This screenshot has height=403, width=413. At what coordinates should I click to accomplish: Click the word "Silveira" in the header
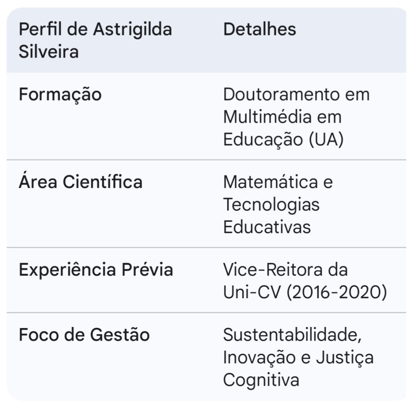point(49,52)
